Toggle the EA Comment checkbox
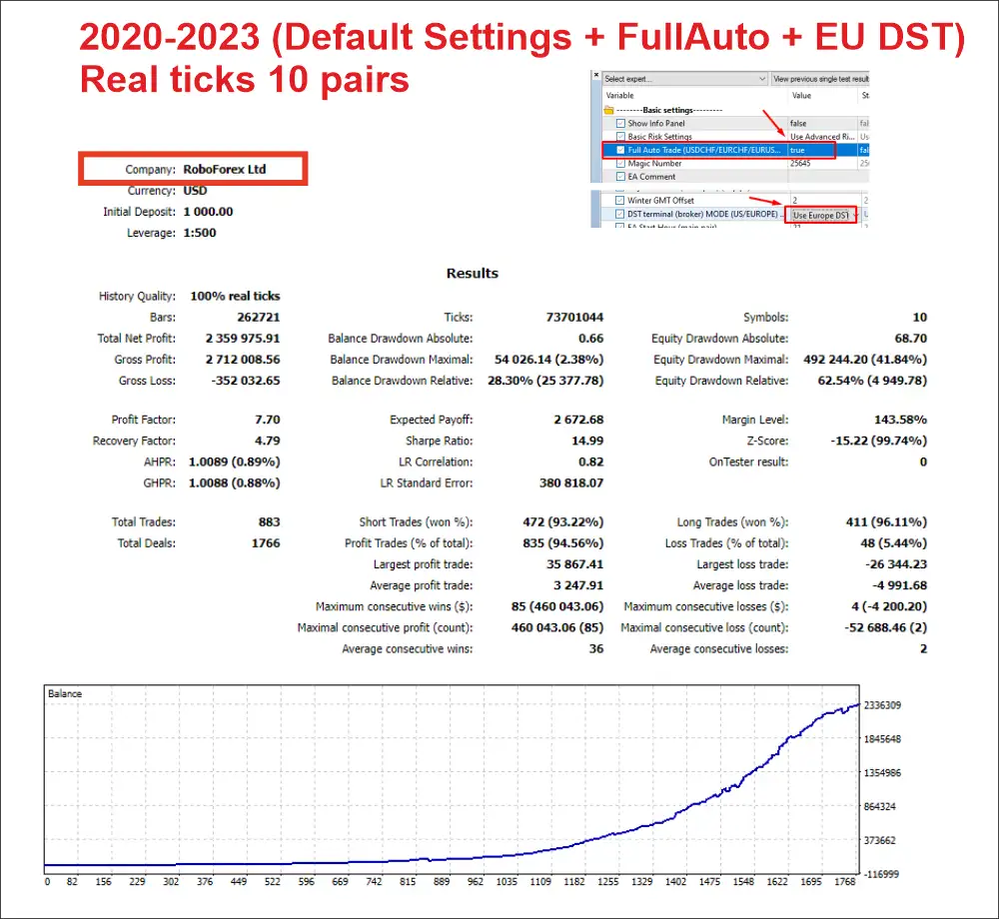 tap(619, 177)
